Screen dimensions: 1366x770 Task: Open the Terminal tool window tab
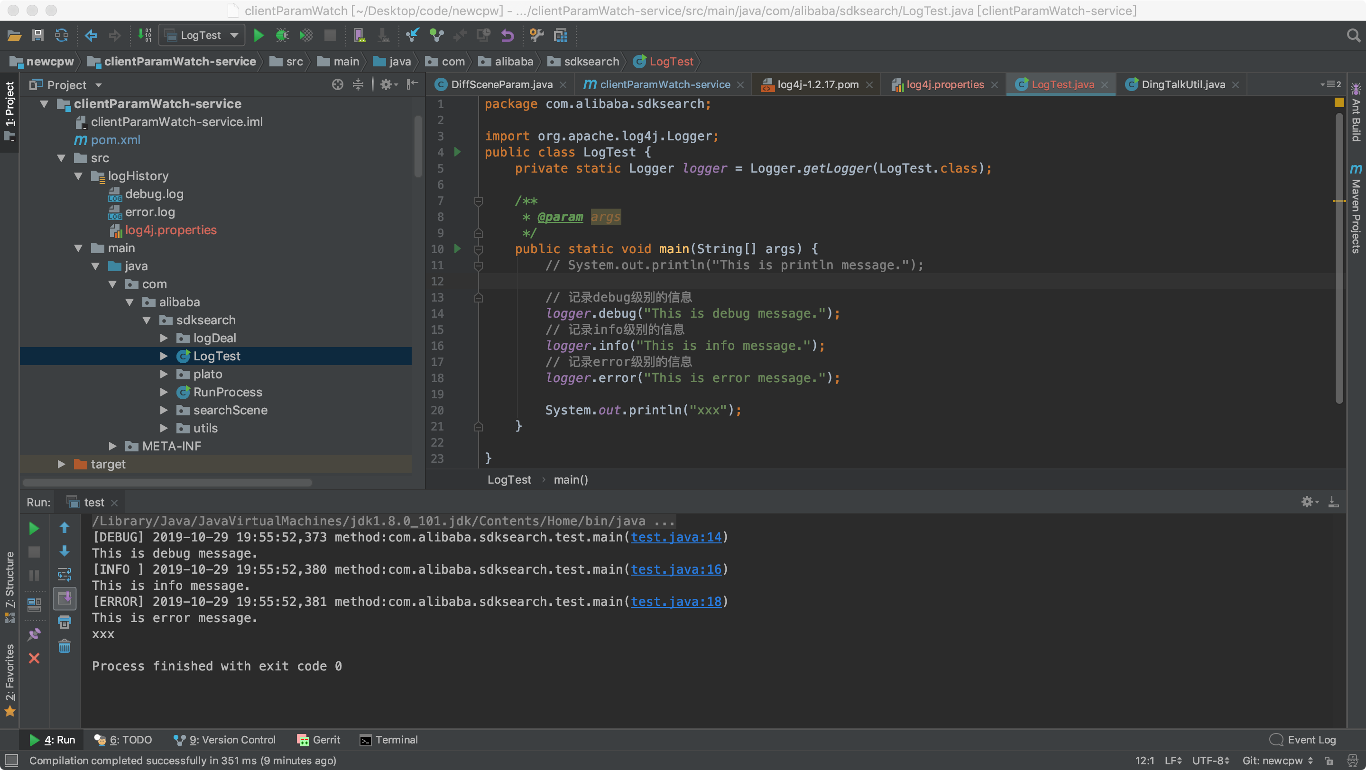pyautogui.click(x=389, y=740)
